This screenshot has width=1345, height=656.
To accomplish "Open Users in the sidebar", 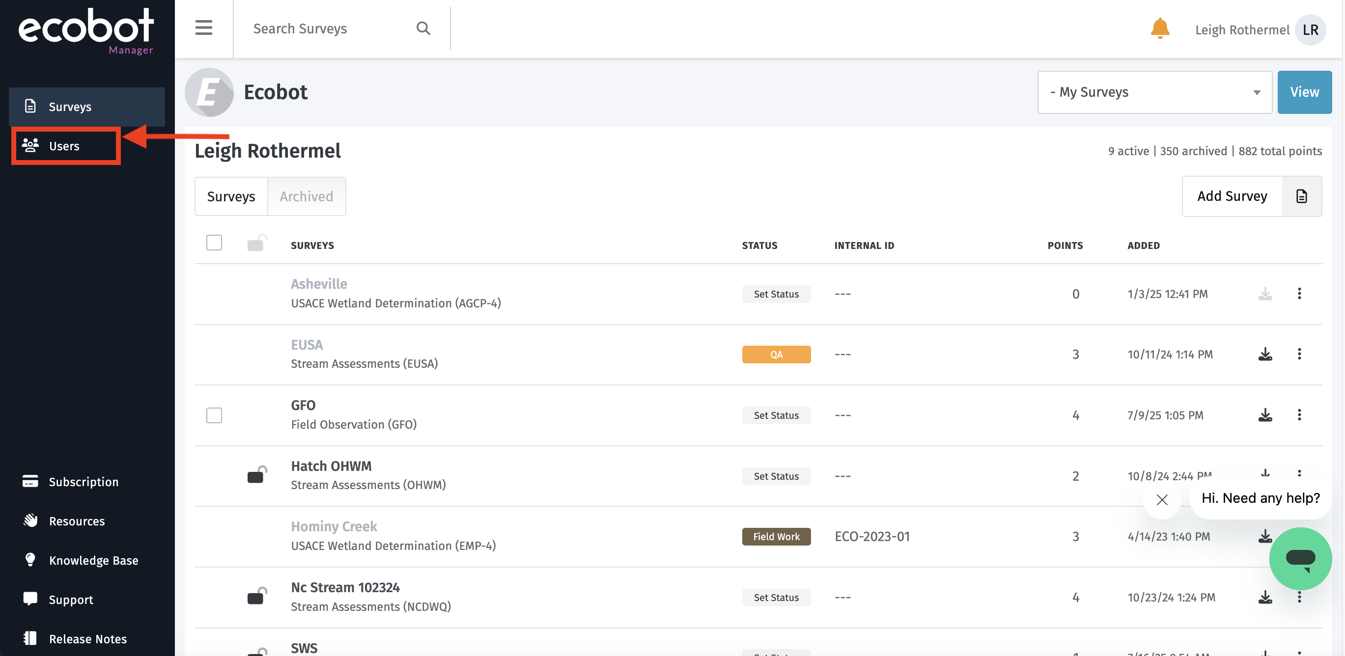I will [x=64, y=146].
